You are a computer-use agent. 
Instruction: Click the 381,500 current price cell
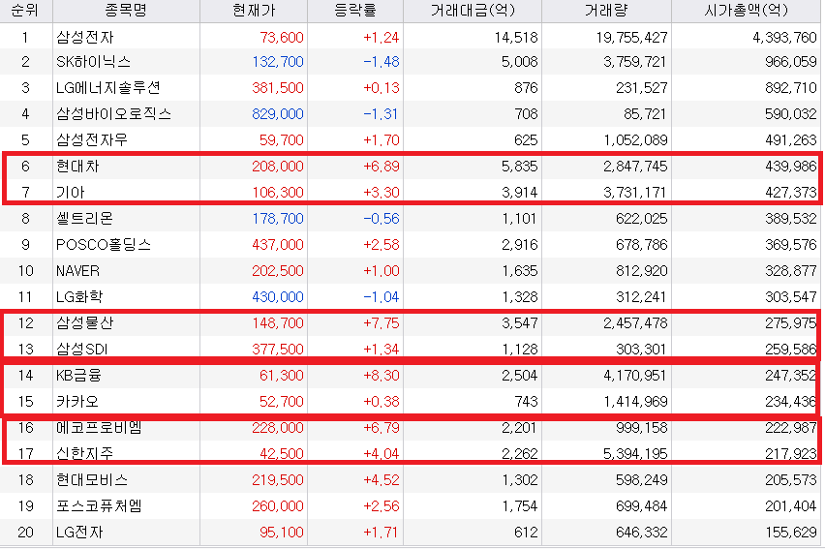click(278, 88)
